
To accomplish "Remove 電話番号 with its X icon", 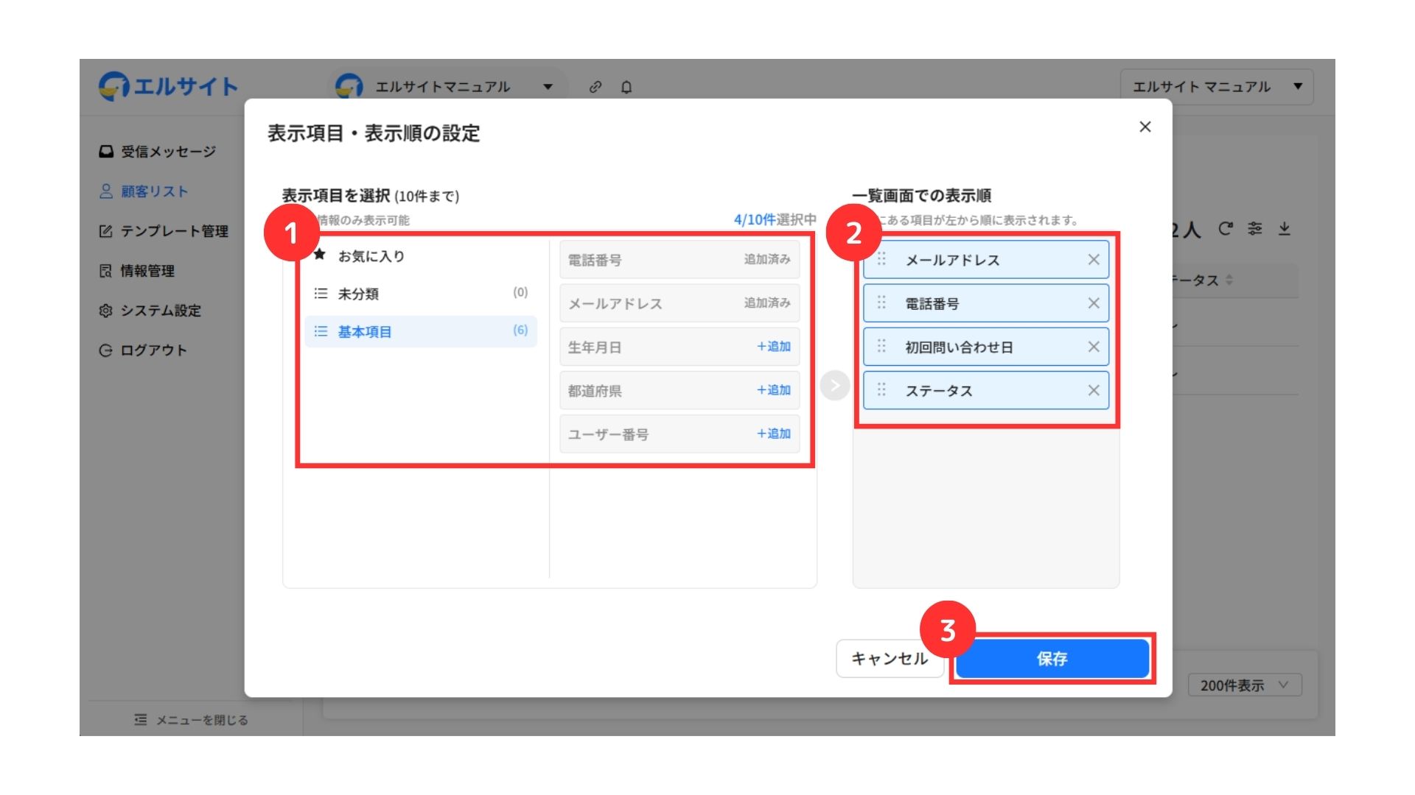I will tap(1094, 303).
